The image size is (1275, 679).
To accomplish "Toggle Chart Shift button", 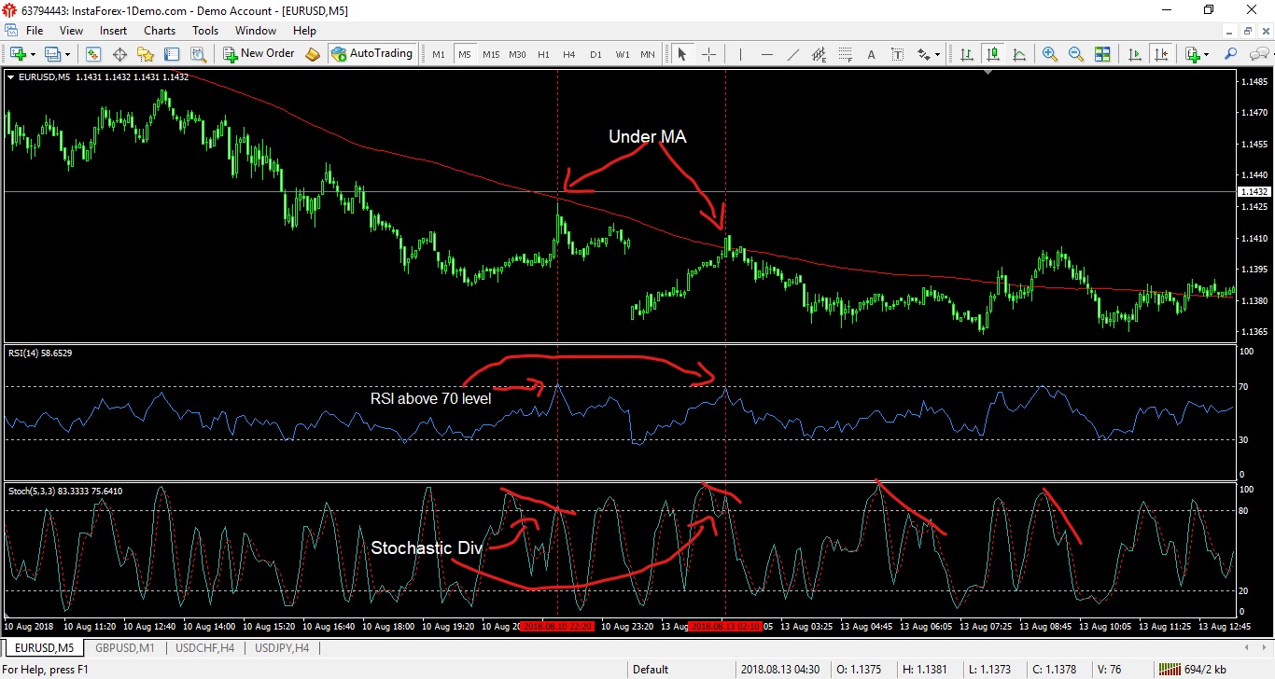I will coord(1160,54).
